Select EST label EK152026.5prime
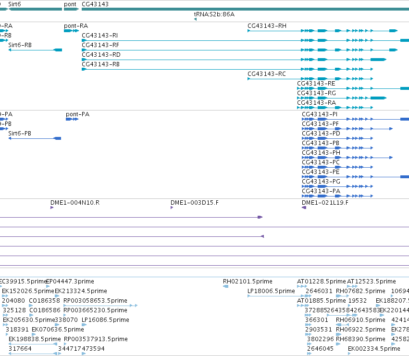Screen dimensions: 409x356 point(28,291)
